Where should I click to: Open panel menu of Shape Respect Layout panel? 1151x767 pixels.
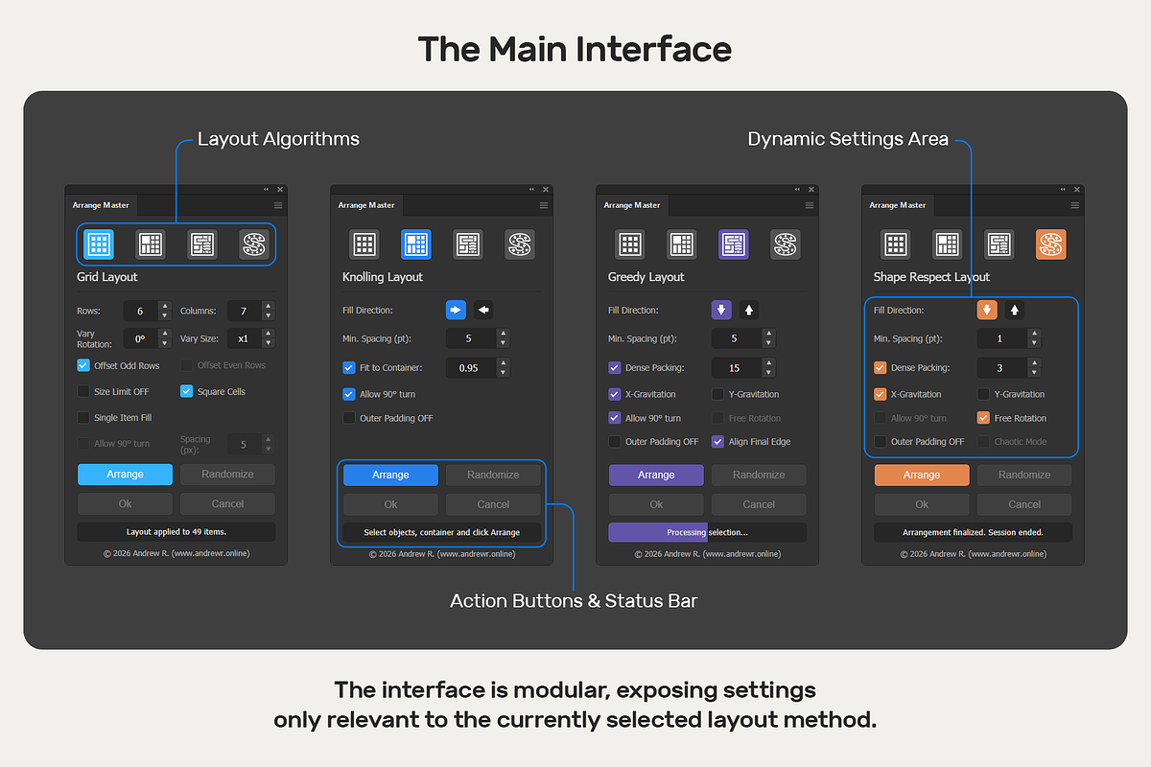[x=1075, y=205]
